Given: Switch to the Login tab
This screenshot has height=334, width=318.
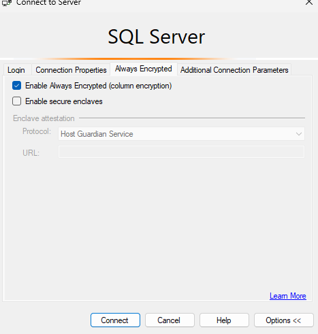Looking at the screenshot, I should point(17,70).
